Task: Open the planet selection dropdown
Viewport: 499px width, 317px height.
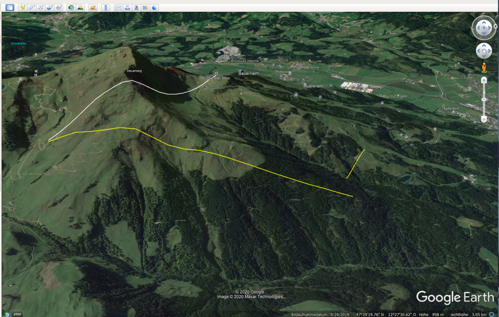Action: [93, 8]
